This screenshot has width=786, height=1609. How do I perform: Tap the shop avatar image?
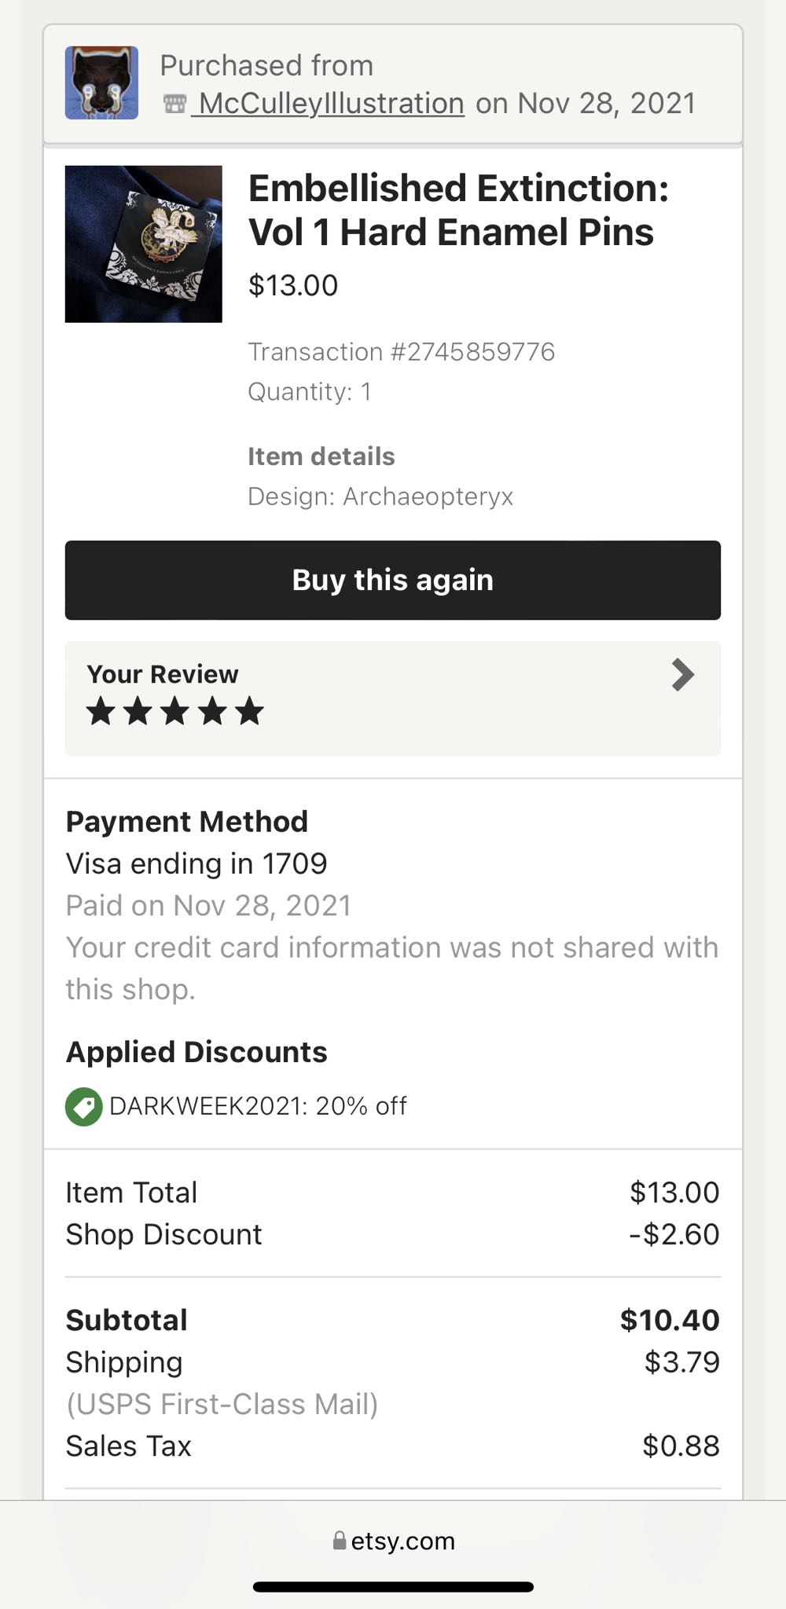pos(101,82)
